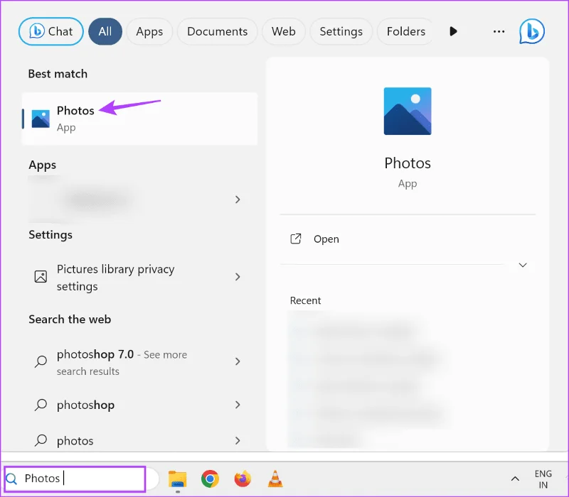Select the All filter tab
Screen dimensions: 569x497
tap(105, 31)
